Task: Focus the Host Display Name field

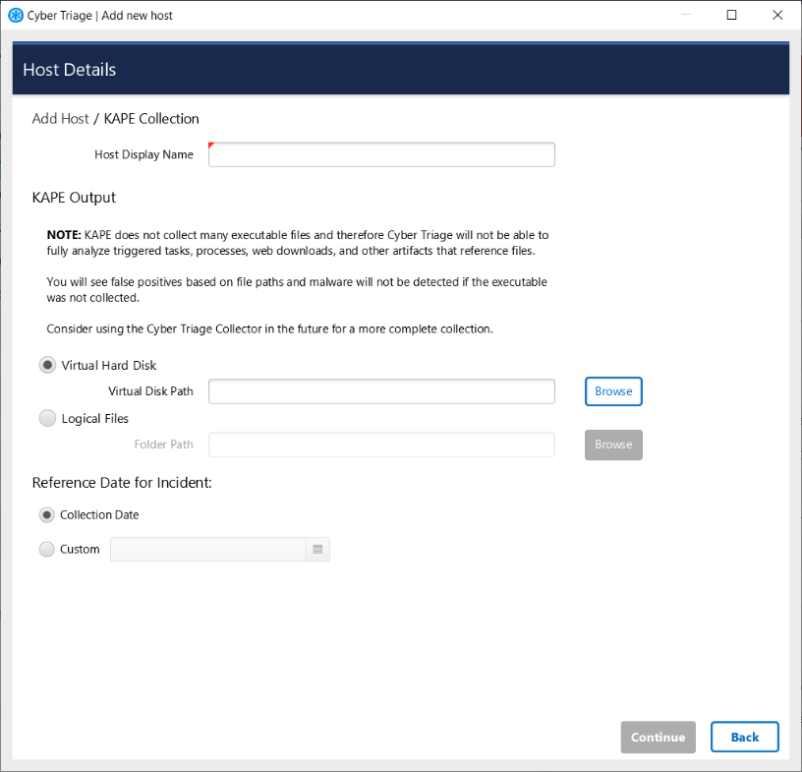Action: click(381, 154)
